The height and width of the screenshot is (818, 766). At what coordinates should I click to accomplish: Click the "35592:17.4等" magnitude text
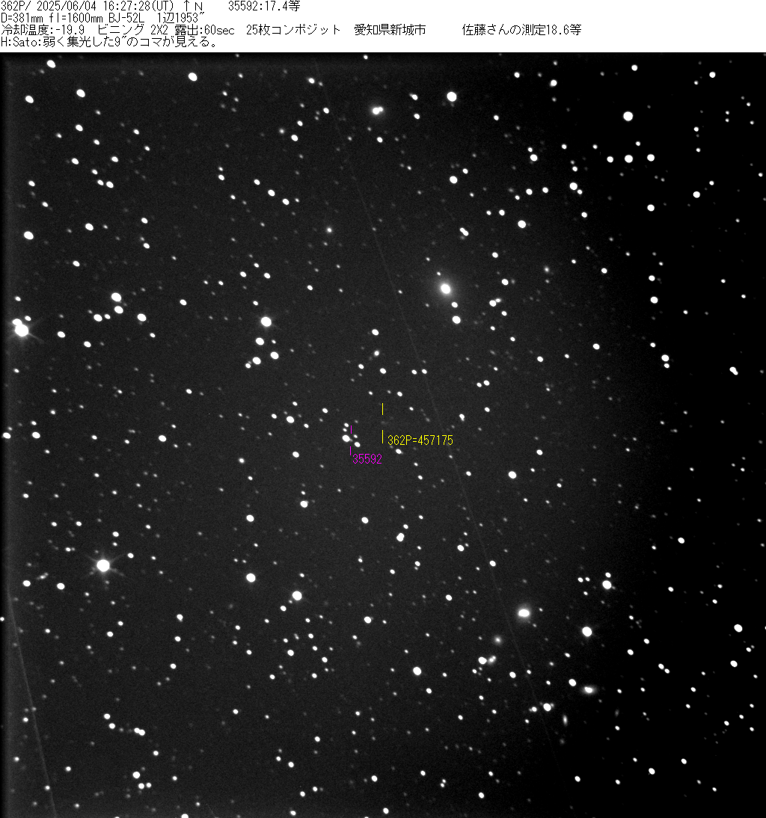(264, 6)
